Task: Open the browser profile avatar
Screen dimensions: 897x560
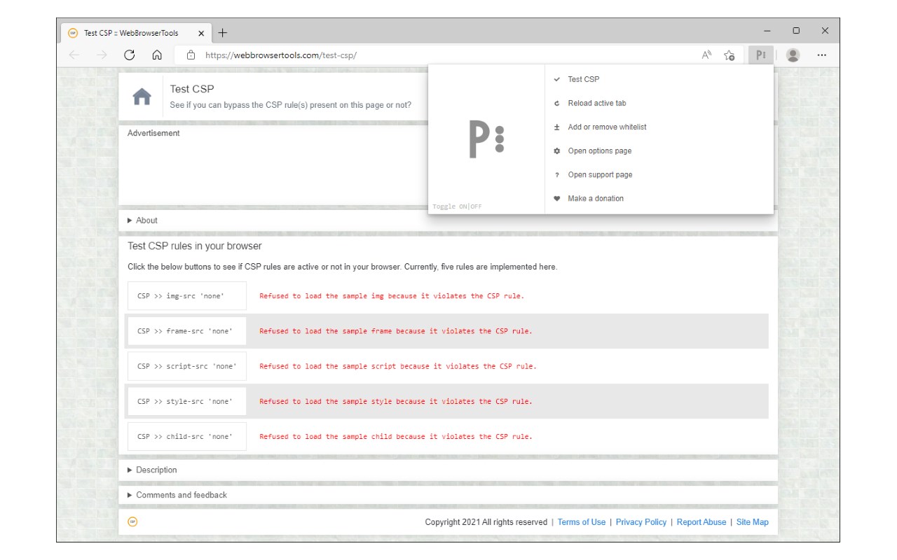Action: tap(793, 55)
